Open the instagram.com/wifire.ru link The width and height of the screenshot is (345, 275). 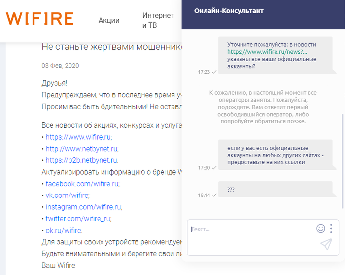pos(83,207)
